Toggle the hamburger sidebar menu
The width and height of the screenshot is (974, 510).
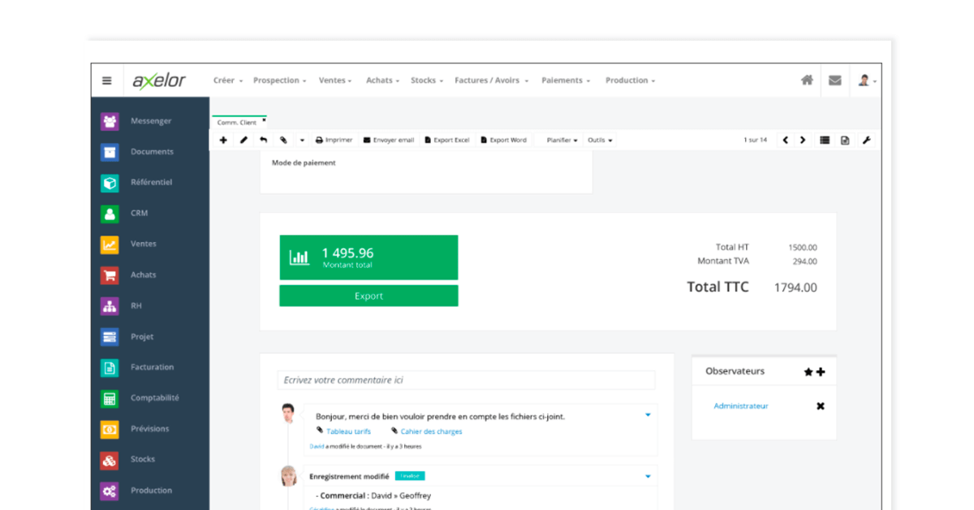pos(107,80)
